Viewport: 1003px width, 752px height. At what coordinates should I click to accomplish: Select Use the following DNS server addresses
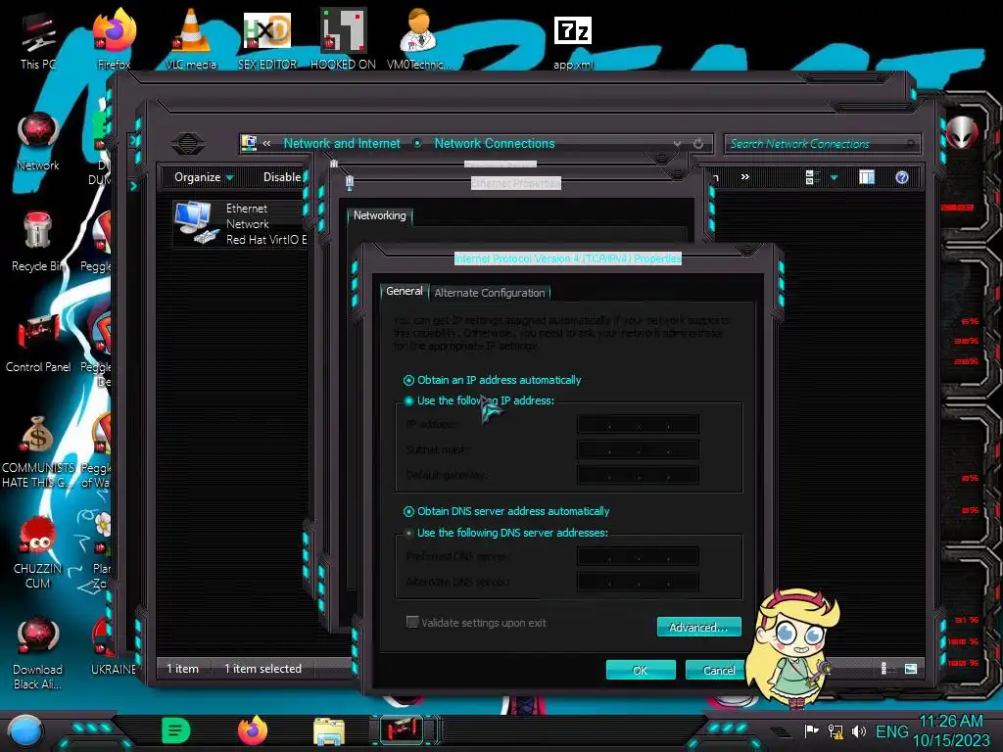(x=506, y=533)
